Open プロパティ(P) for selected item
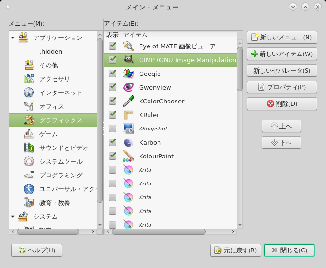326x268 pixels. point(282,87)
